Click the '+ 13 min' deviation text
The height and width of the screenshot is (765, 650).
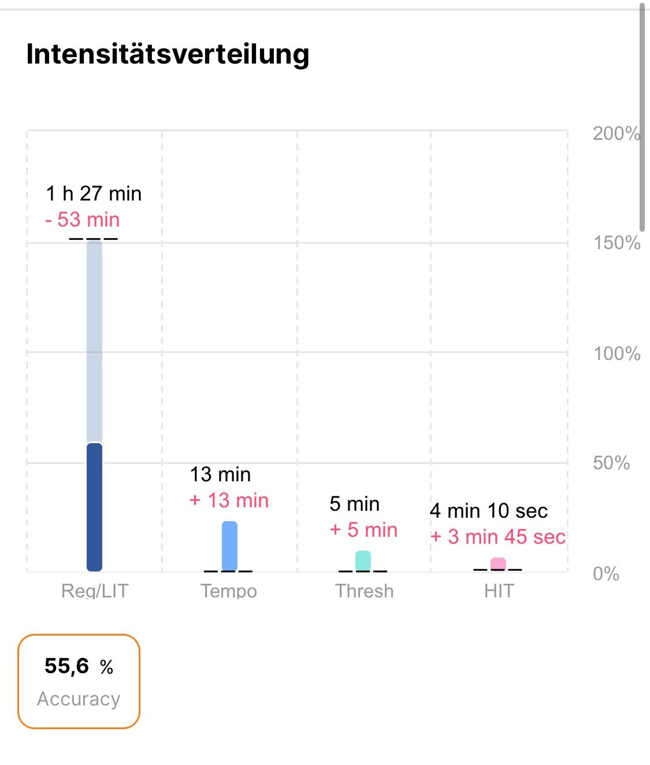click(x=229, y=500)
